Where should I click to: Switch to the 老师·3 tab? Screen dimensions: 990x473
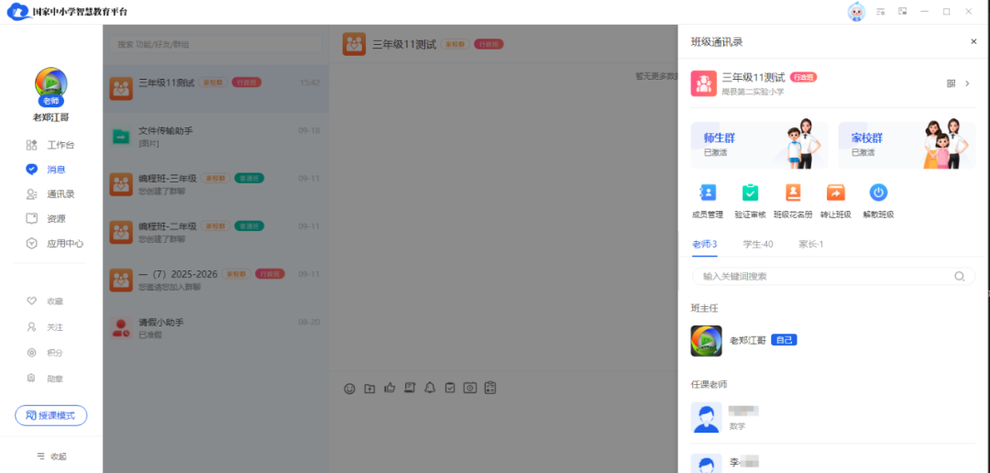(x=705, y=245)
